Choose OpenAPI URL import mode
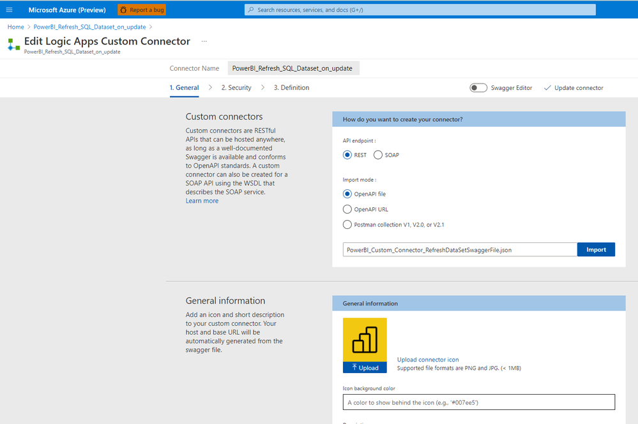This screenshot has width=638, height=424. coord(347,209)
